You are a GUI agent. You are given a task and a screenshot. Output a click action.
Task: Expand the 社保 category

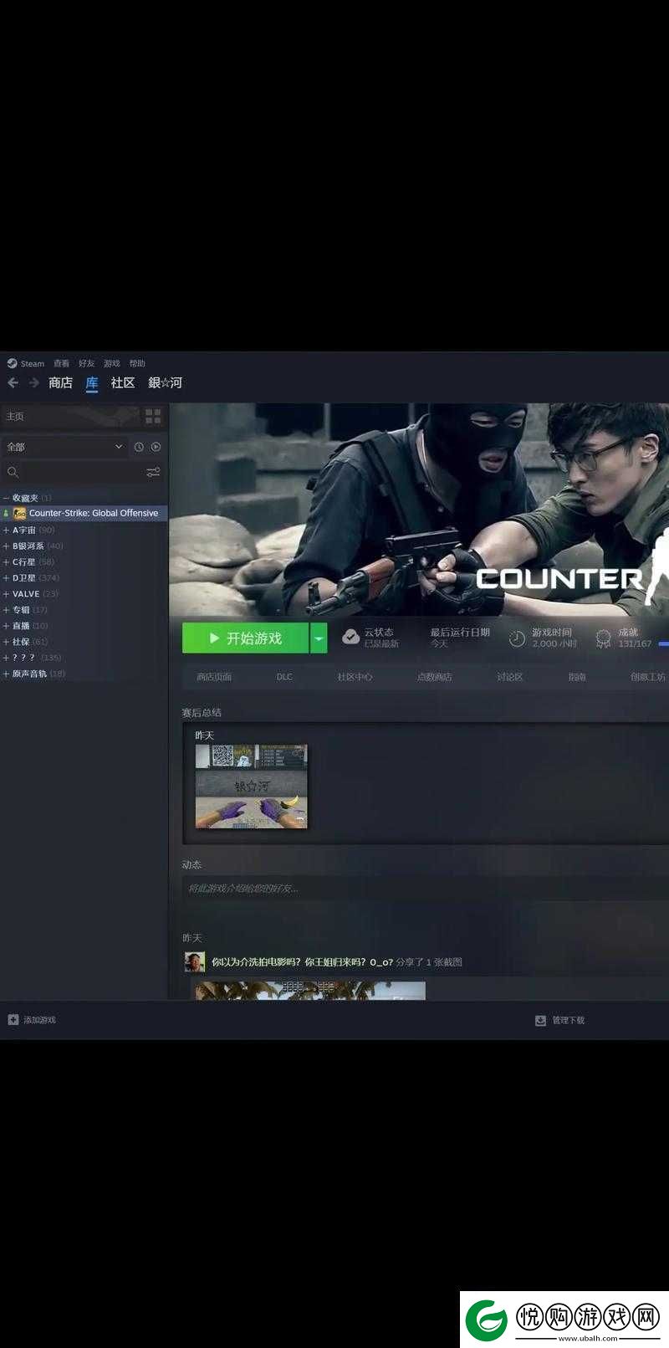[x=6, y=642]
